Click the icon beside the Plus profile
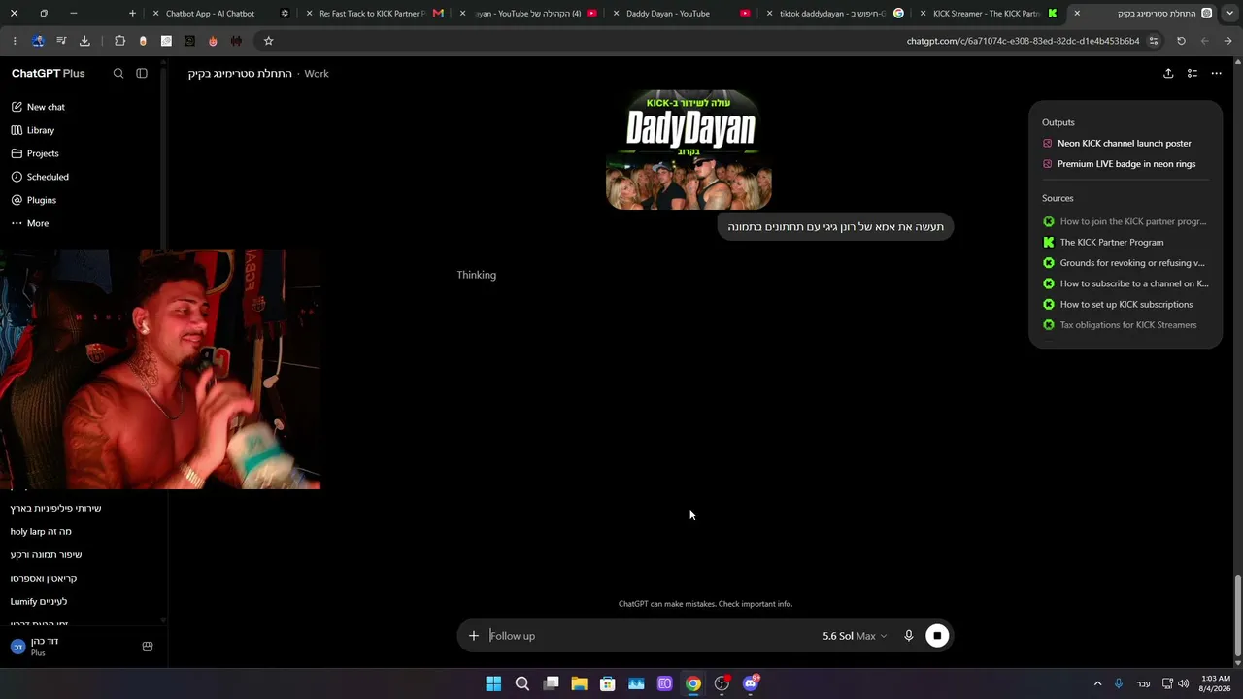 click(x=148, y=647)
